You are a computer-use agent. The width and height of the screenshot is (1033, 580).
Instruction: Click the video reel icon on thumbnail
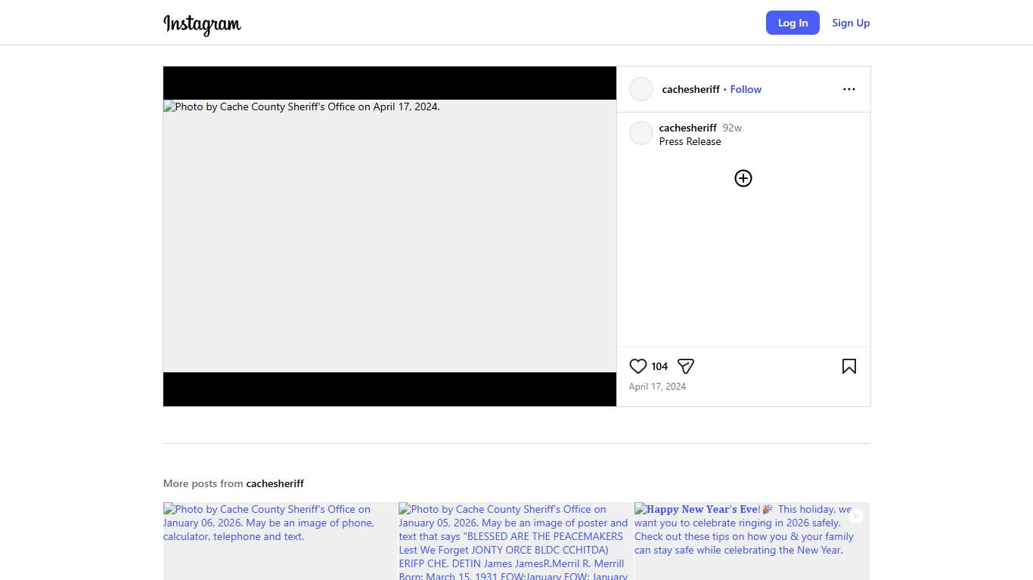[855, 516]
